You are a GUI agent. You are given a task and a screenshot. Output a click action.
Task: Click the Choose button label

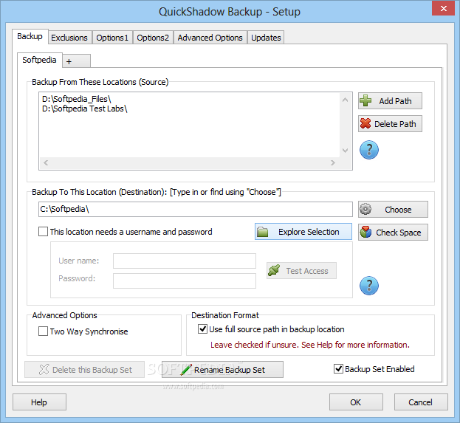398,210
